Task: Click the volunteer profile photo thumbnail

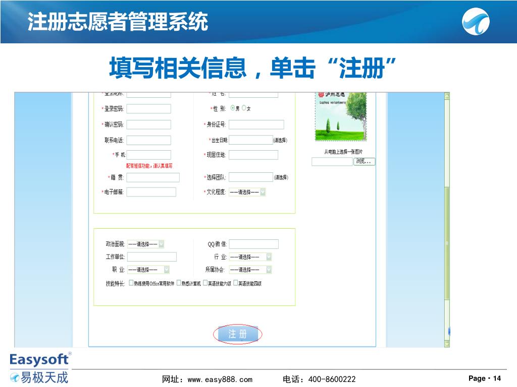Action: click(341, 117)
